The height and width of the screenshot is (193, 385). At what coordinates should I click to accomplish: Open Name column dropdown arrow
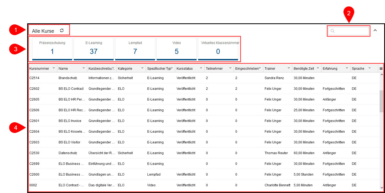tap(83, 68)
